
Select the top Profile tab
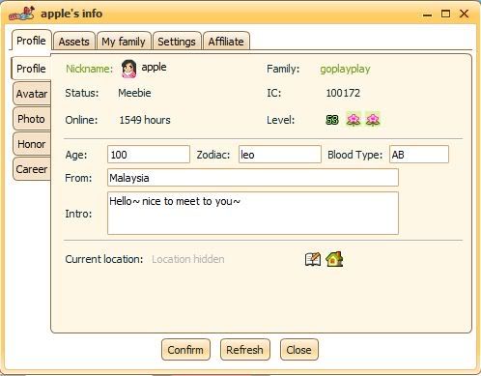(x=31, y=41)
